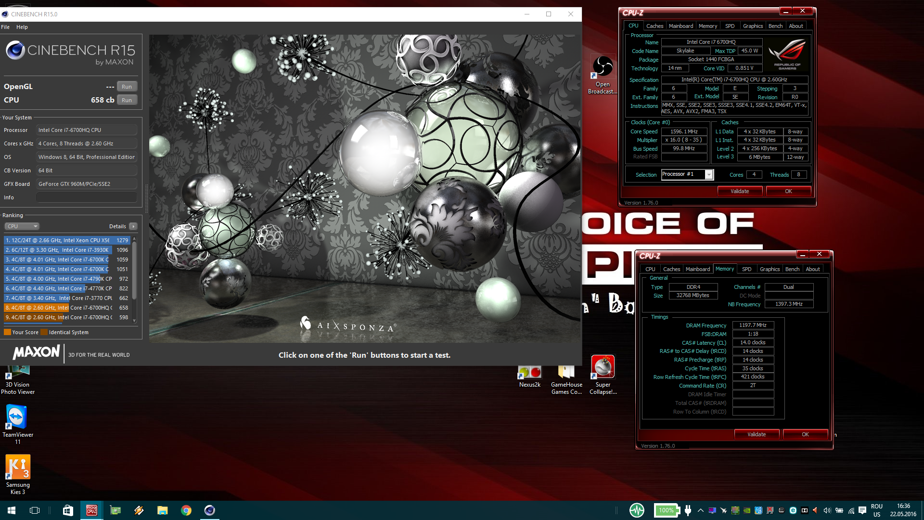
Task: Select ranking row 8 your score 658
Action: pyautogui.click(x=67, y=308)
